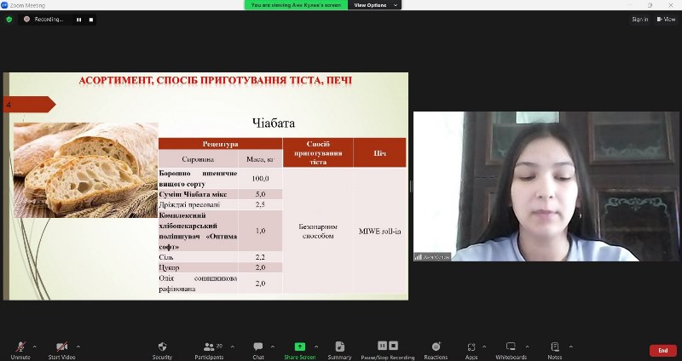Open the Reactions menu
The width and height of the screenshot is (682, 361).
click(436, 350)
